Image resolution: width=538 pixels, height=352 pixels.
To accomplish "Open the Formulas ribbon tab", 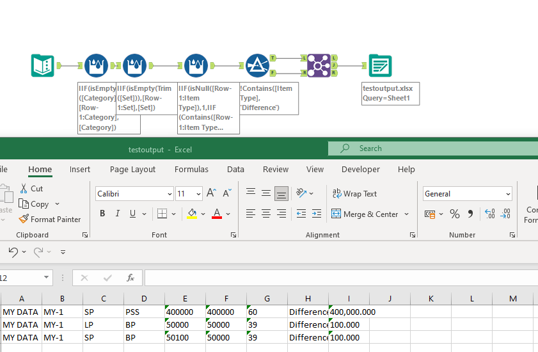I will (x=191, y=170).
